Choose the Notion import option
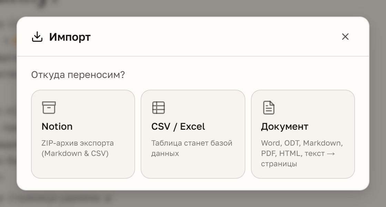The height and width of the screenshot is (207, 386). coord(83,134)
